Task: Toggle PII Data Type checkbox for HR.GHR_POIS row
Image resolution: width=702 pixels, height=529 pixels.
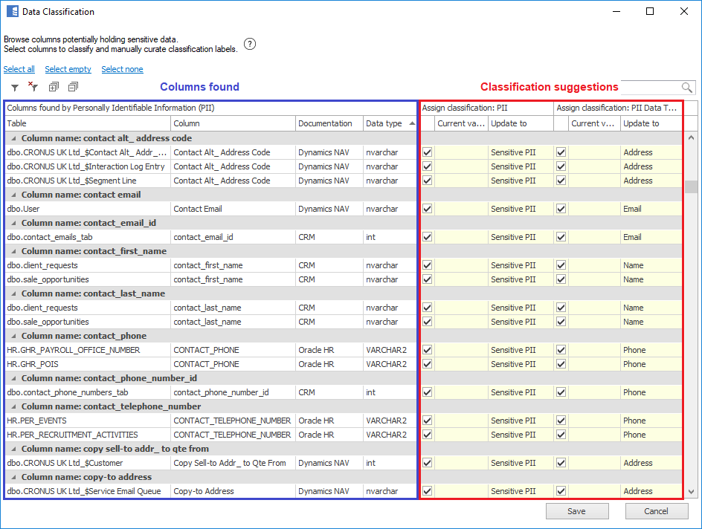Action: (561, 364)
